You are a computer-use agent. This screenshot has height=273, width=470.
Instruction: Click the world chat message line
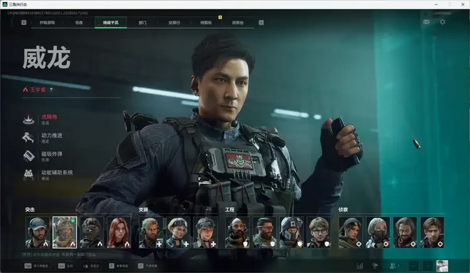pyautogui.click(x=59, y=254)
